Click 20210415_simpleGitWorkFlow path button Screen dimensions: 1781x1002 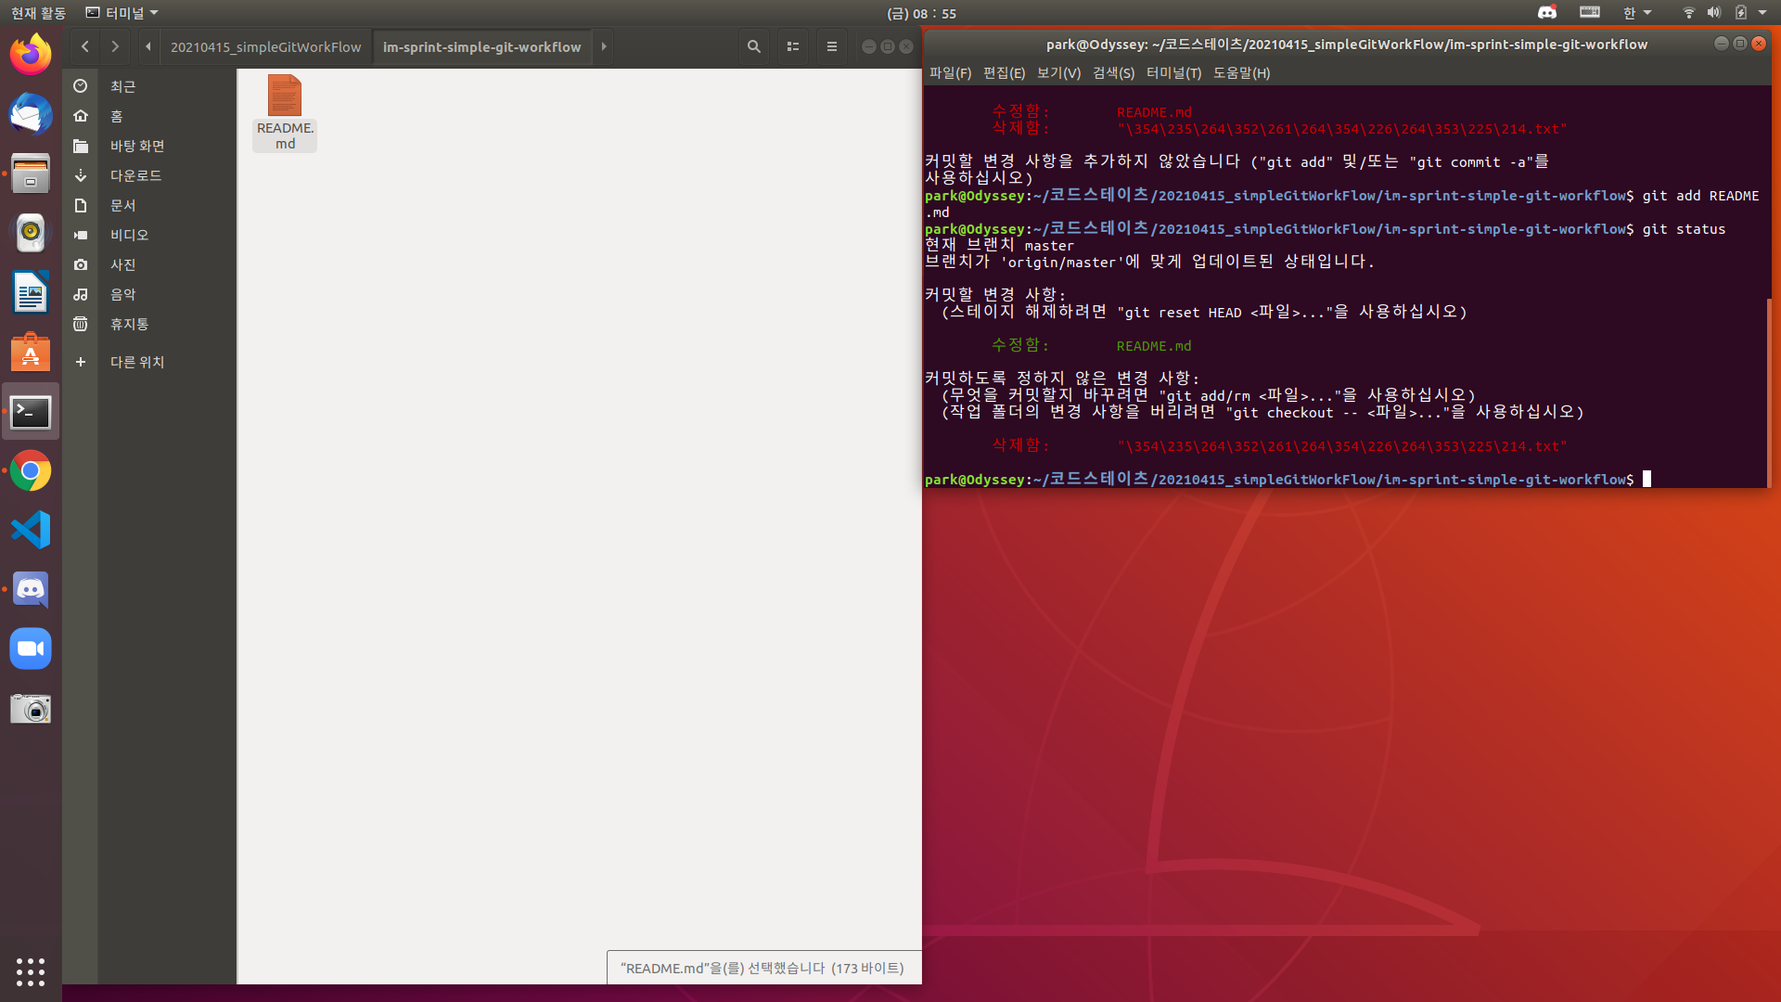[x=265, y=46]
